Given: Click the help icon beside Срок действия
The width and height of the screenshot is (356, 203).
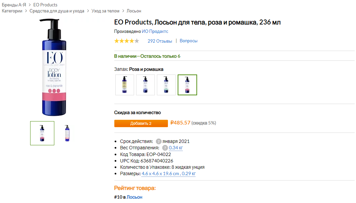Looking at the screenshot, I should click(x=159, y=141).
